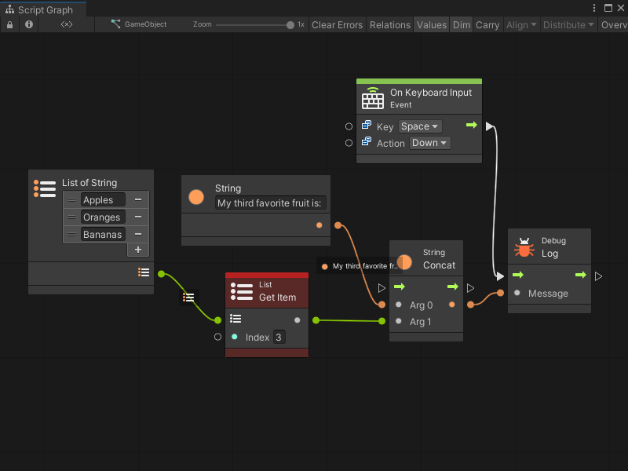Open the Action dropdown showing Down
This screenshot has width=628, height=471.
click(429, 143)
